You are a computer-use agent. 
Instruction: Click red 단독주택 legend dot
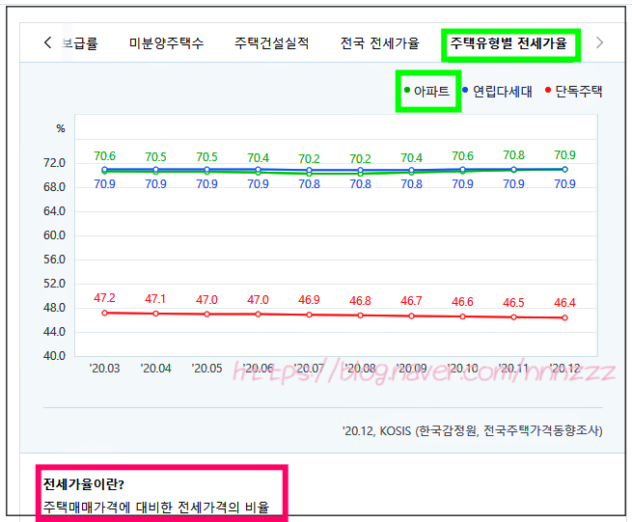tap(548, 90)
